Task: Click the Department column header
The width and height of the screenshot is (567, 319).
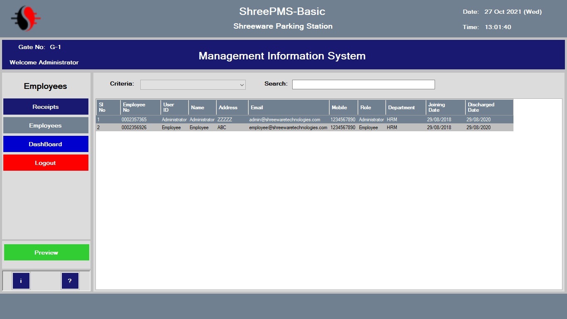Action: 406,107
